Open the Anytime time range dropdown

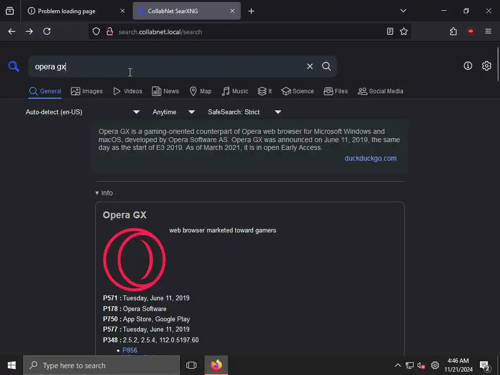174,112
